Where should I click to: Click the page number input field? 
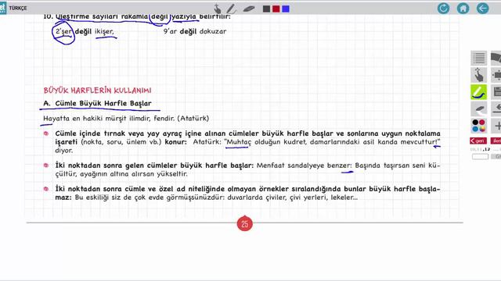[x=480, y=156]
